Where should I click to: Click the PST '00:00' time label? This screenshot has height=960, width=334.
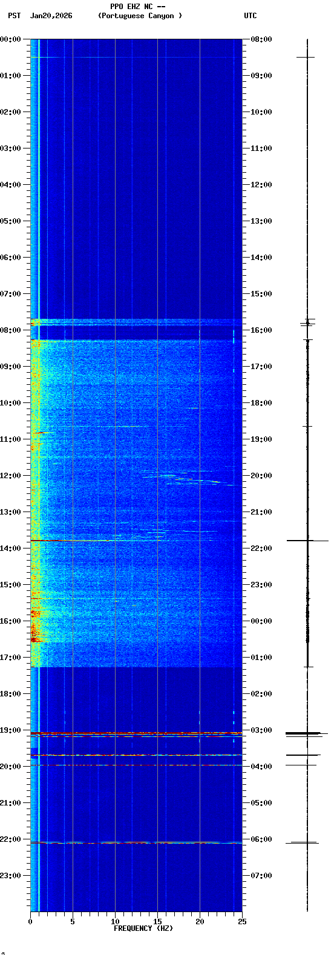10,39
